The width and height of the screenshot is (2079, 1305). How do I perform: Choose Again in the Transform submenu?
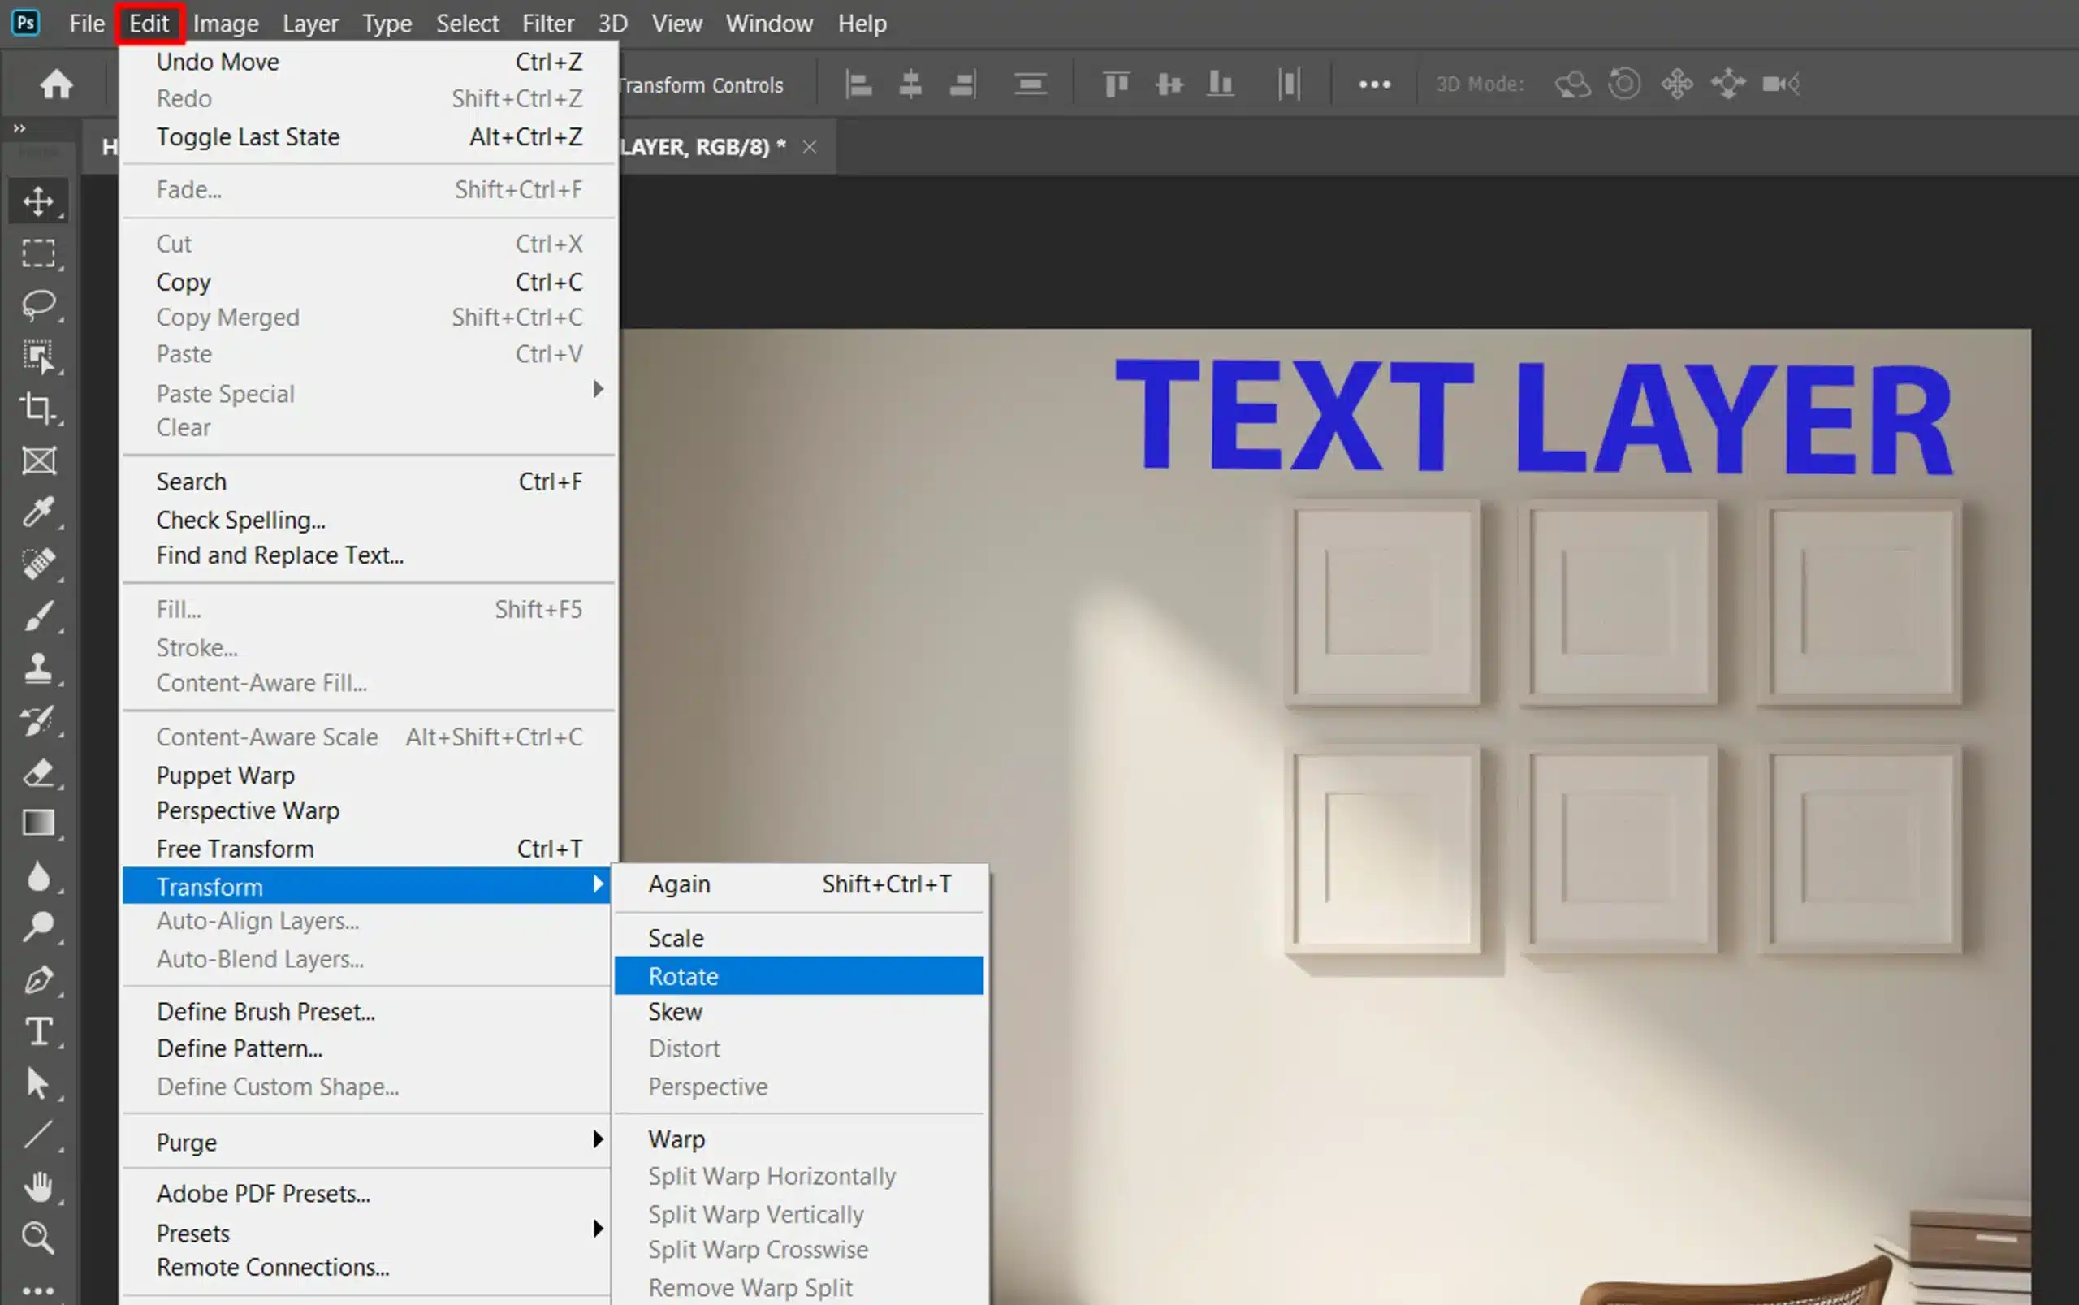pos(799,884)
